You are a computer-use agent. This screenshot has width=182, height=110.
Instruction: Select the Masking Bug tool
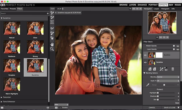coord(52,22)
